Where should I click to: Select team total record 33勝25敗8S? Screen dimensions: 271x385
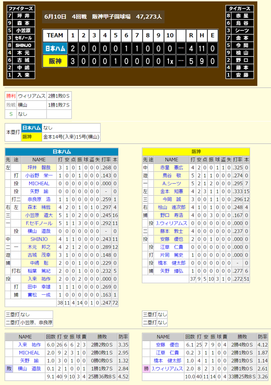point(241,377)
